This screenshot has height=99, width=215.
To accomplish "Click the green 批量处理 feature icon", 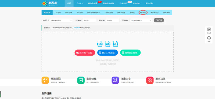I will (81, 80).
